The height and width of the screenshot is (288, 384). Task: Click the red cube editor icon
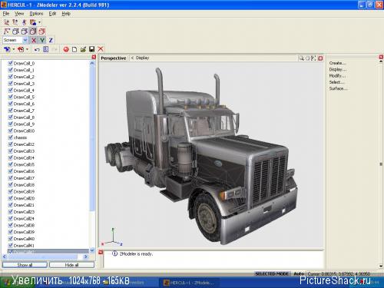click(21, 49)
